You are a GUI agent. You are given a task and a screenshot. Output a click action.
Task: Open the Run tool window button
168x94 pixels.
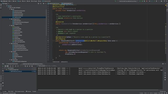pyautogui.click(x=5, y=91)
